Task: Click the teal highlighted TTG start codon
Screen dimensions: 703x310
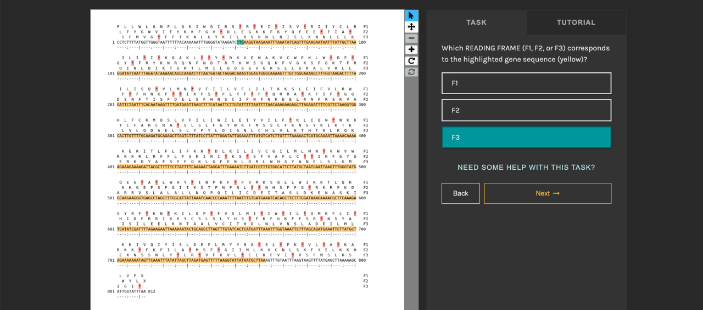Action: (240, 42)
